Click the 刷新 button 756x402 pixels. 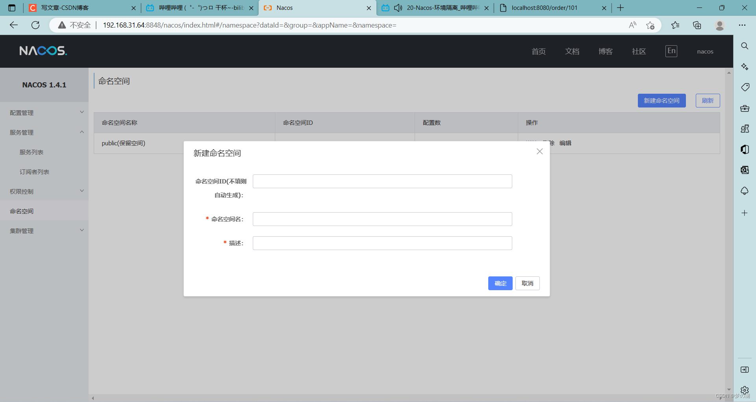708,100
